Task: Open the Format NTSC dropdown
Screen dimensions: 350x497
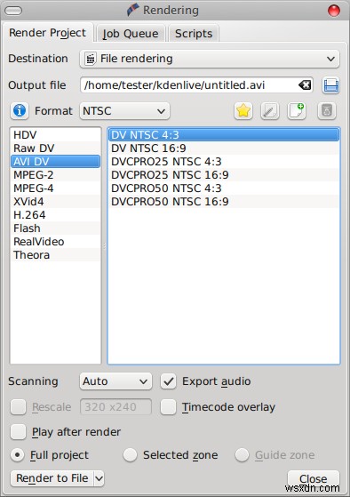Action: [124, 111]
